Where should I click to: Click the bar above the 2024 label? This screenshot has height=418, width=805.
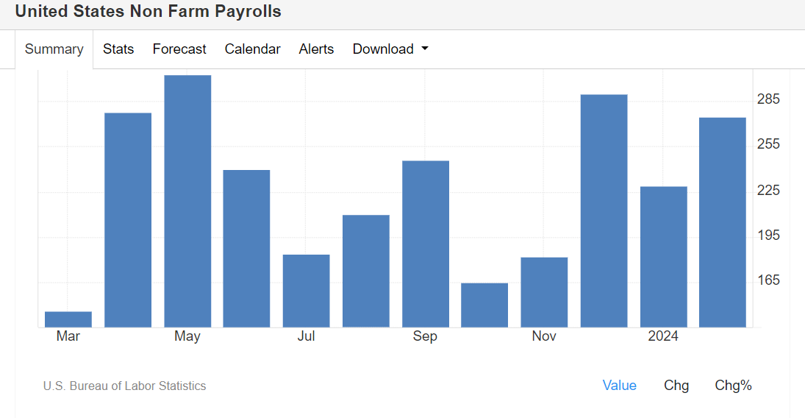(x=663, y=257)
